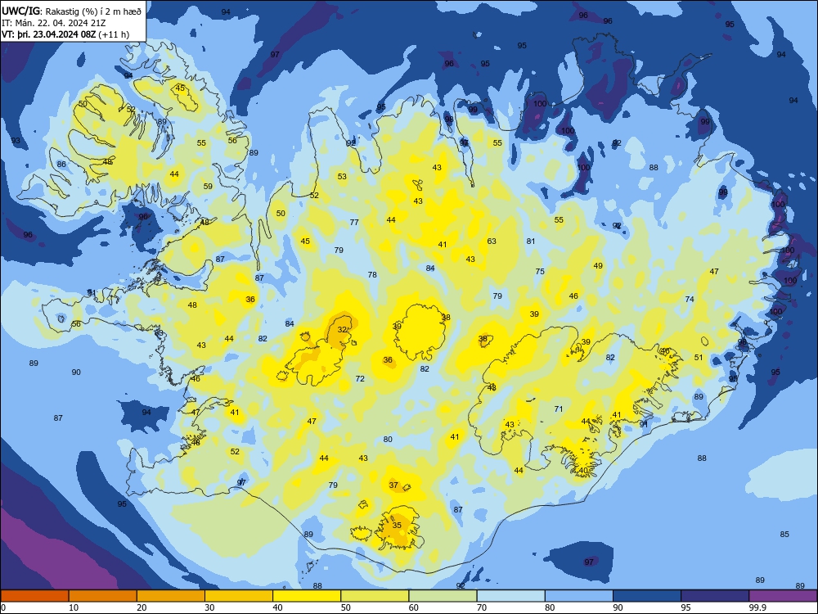This screenshot has width=818, height=614.
Task: Click the map humidity value '59'
Action: click(208, 186)
